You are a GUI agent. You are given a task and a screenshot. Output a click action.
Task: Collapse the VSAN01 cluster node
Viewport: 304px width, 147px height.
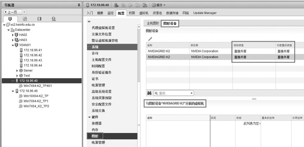pos(13,45)
